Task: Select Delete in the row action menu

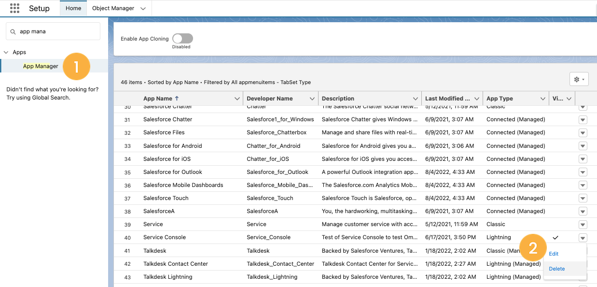Action: click(556, 269)
